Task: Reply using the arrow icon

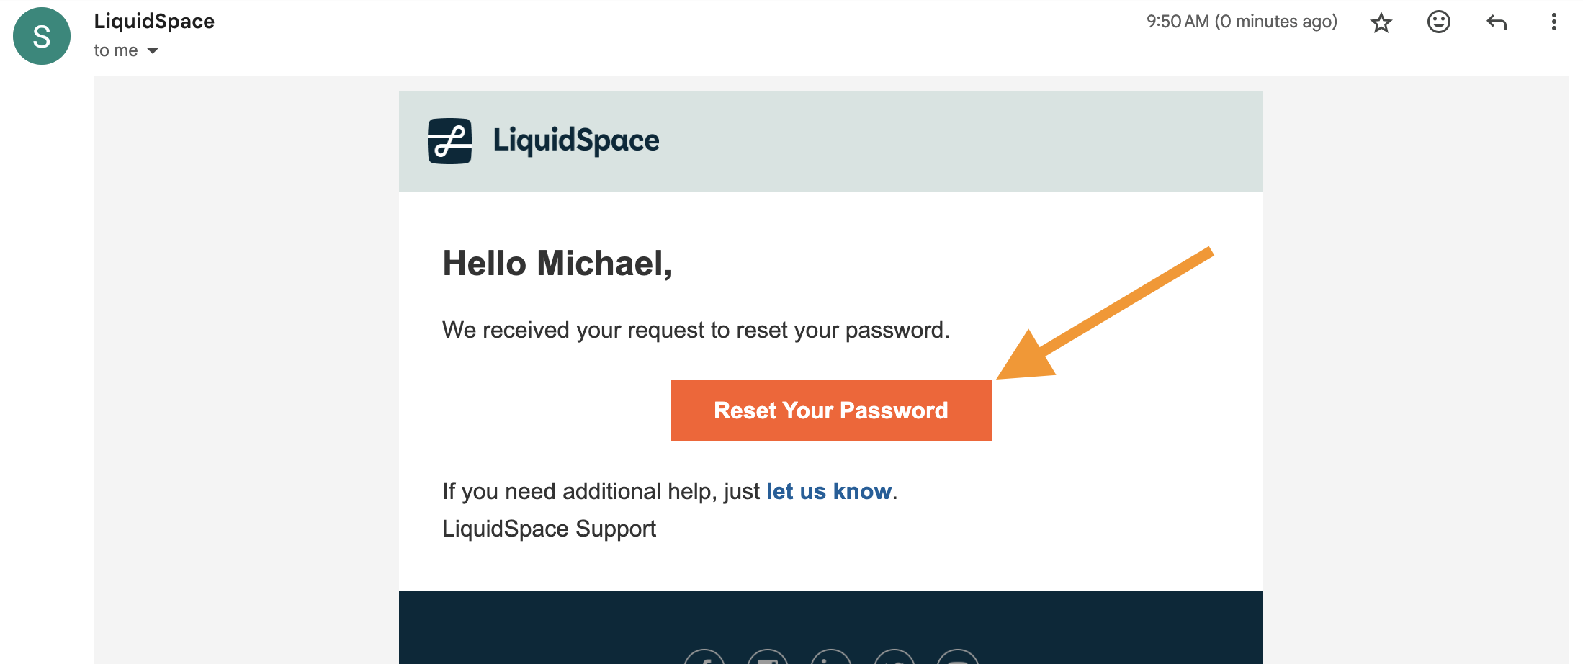Action: [1497, 22]
